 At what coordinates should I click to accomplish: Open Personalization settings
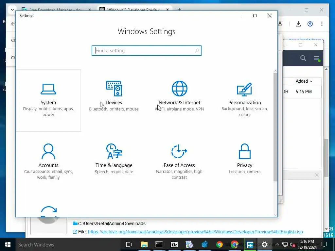244,100
